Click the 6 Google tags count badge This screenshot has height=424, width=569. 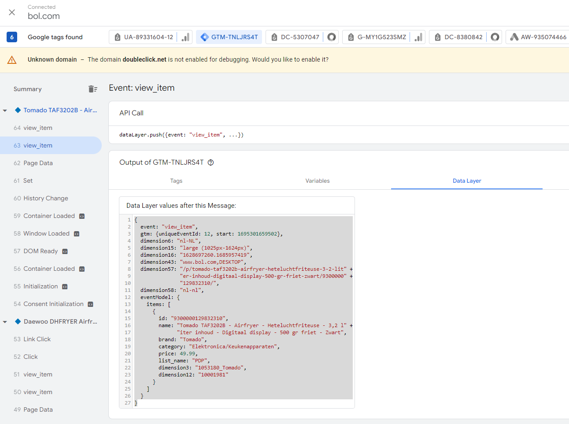[x=12, y=37]
